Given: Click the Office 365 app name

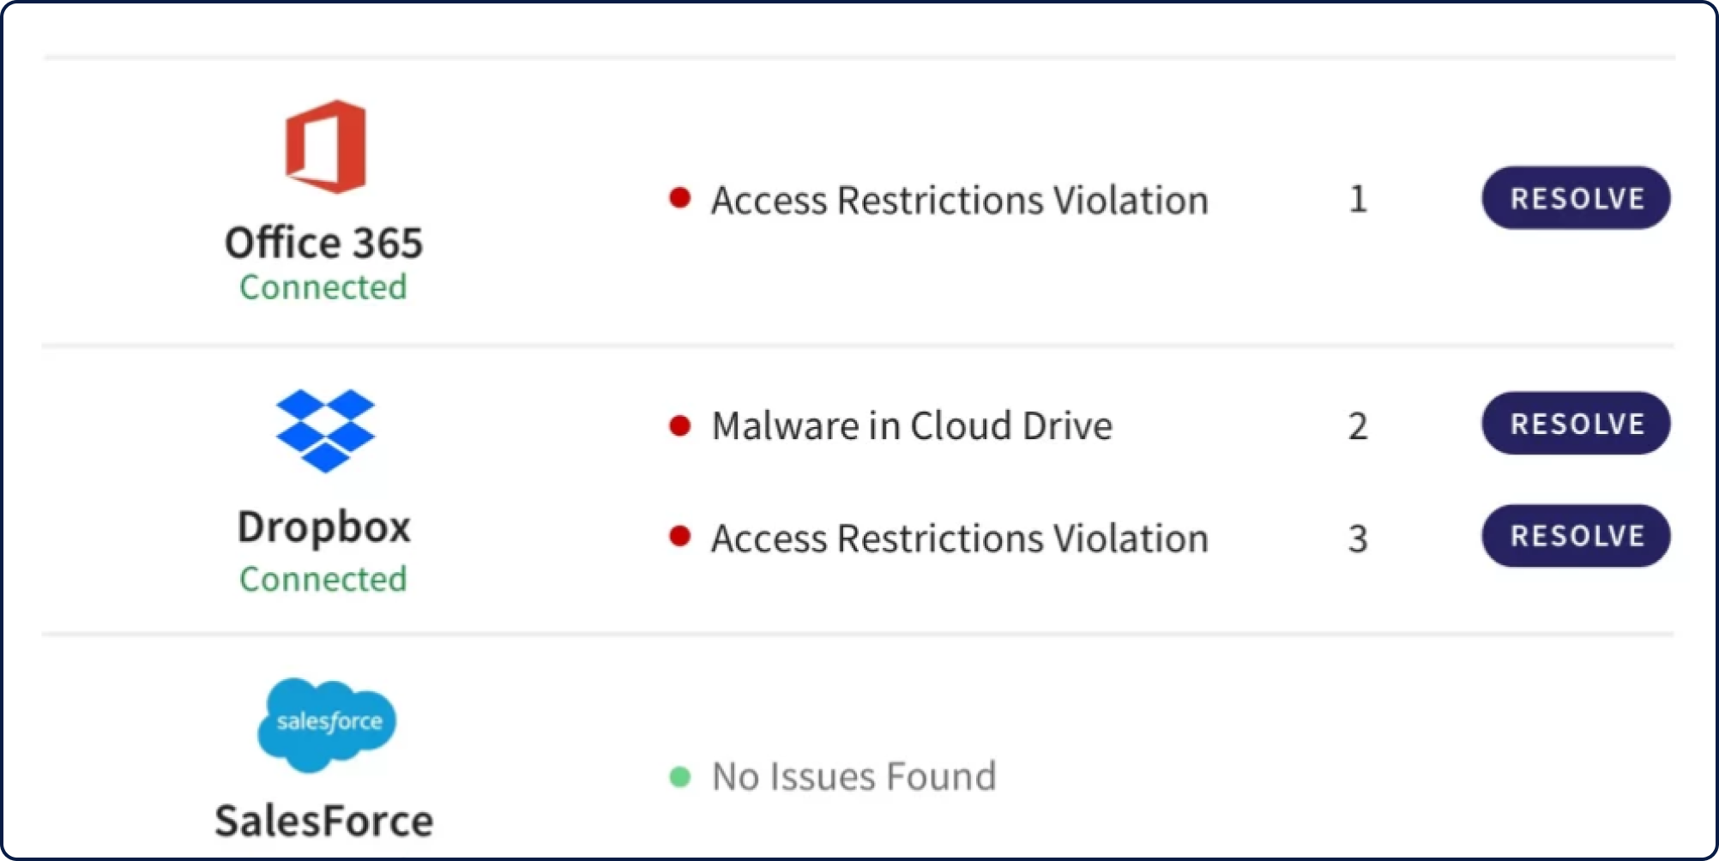Looking at the screenshot, I should (324, 243).
